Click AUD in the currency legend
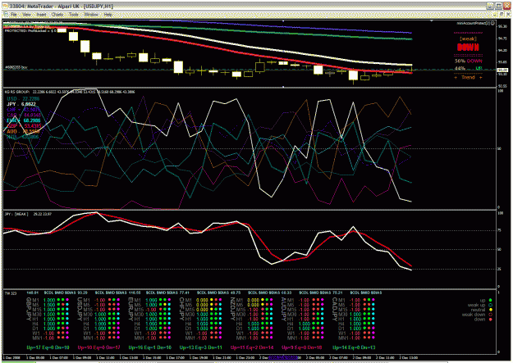Image resolution: width=513 pixels, height=363 pixels. point(23,132)
